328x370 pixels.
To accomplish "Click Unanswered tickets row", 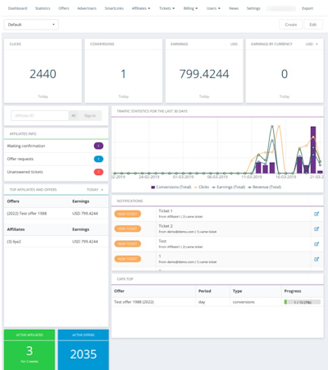I will 56,172.
